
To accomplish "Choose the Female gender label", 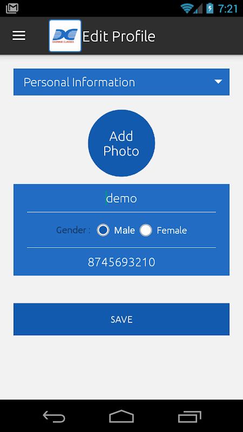I will [172, 231].
